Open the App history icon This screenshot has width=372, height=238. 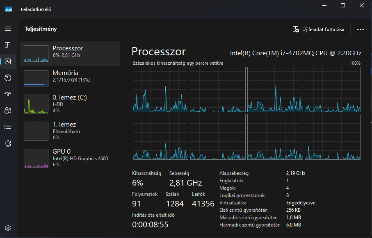pos(8,78)
